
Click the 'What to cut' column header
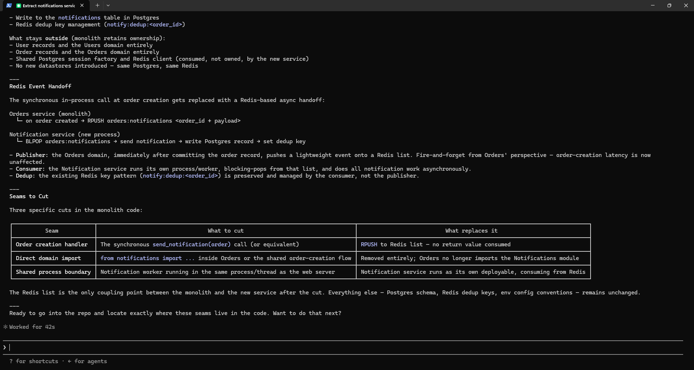[226, 231]
